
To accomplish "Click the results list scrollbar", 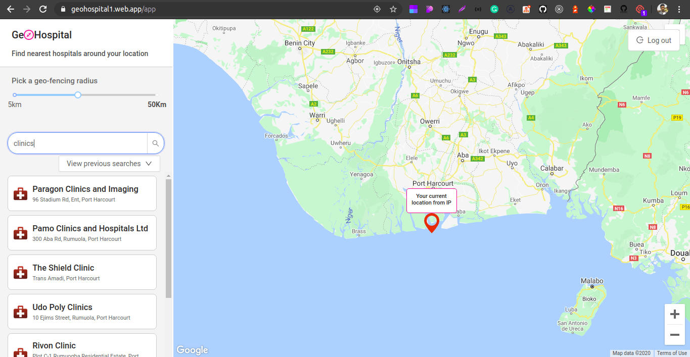I will [x=169, y=237].
